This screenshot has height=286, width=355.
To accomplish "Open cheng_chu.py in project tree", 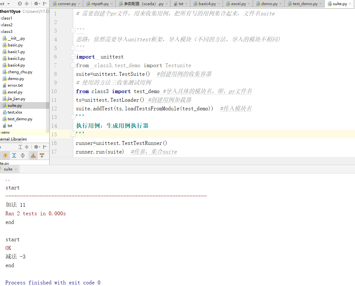I will [18, 72].
